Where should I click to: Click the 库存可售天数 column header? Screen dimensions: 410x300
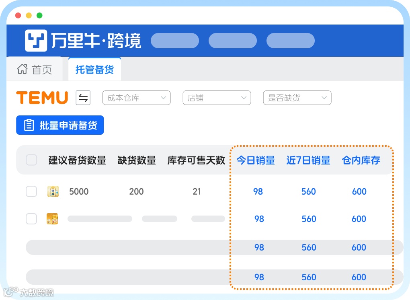tap(196, 160)
